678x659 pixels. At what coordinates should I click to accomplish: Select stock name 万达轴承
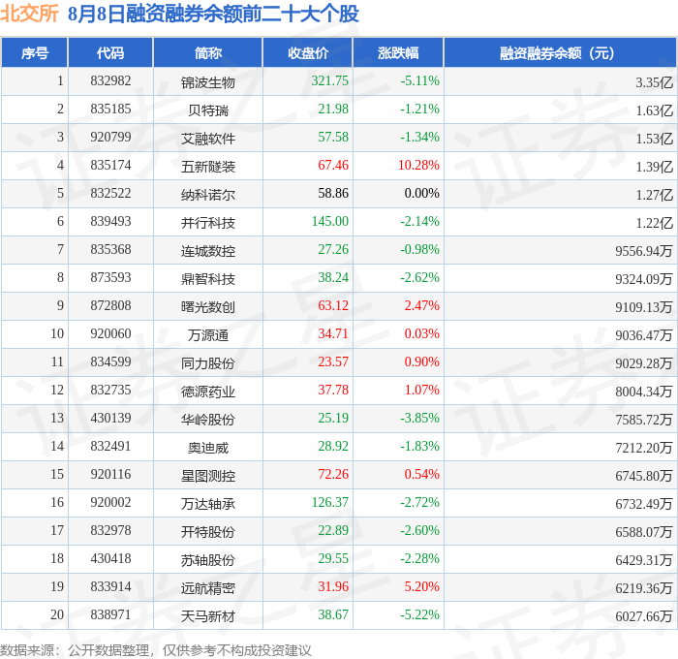(208, 504)
